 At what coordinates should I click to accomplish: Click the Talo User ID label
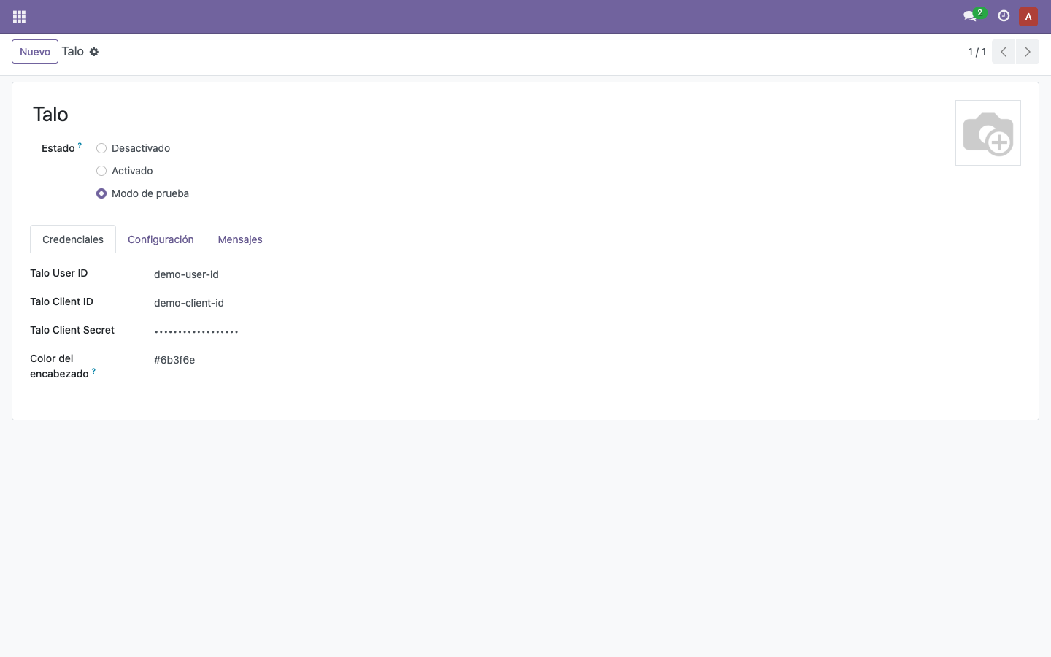pos(58,273)
